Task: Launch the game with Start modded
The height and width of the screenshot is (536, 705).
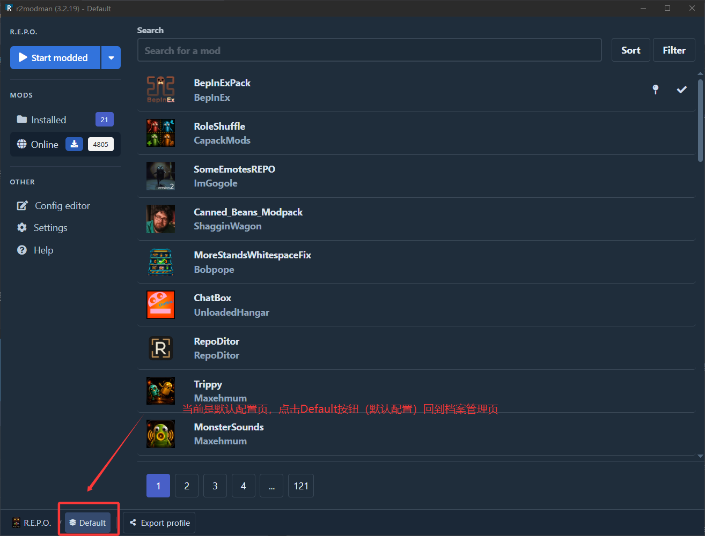Action: [x=55, y=57]
